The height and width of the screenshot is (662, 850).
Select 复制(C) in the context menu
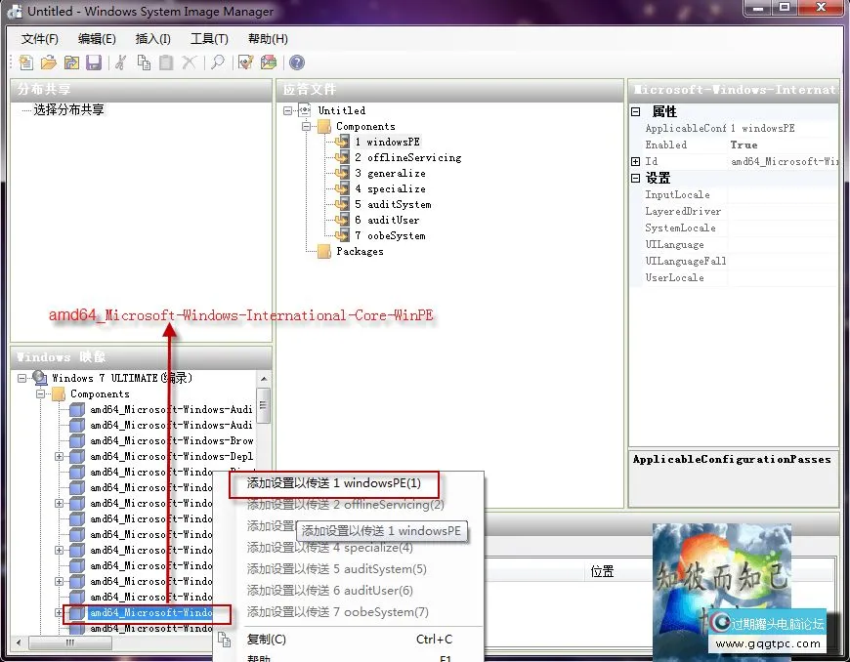[x=267, y=640]
